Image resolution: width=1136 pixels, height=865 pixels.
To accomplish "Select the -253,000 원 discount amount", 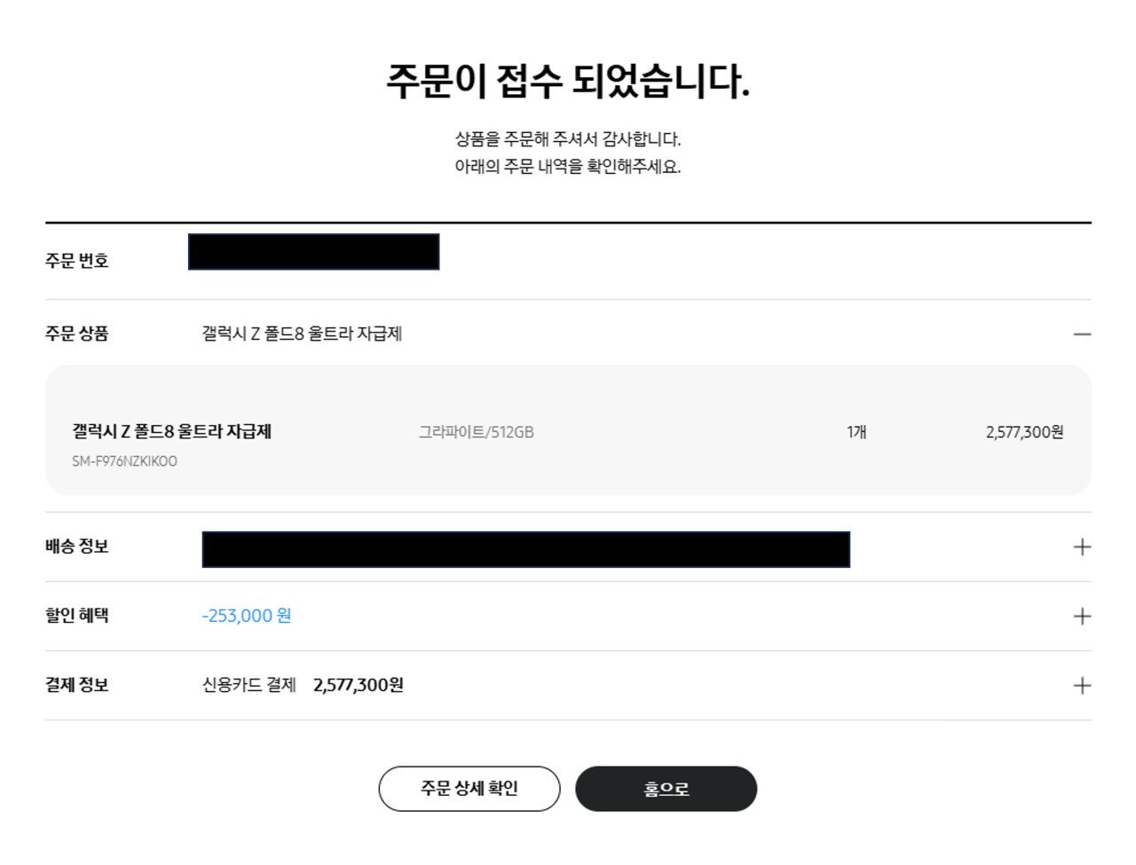I will click(x=247, y=616).
